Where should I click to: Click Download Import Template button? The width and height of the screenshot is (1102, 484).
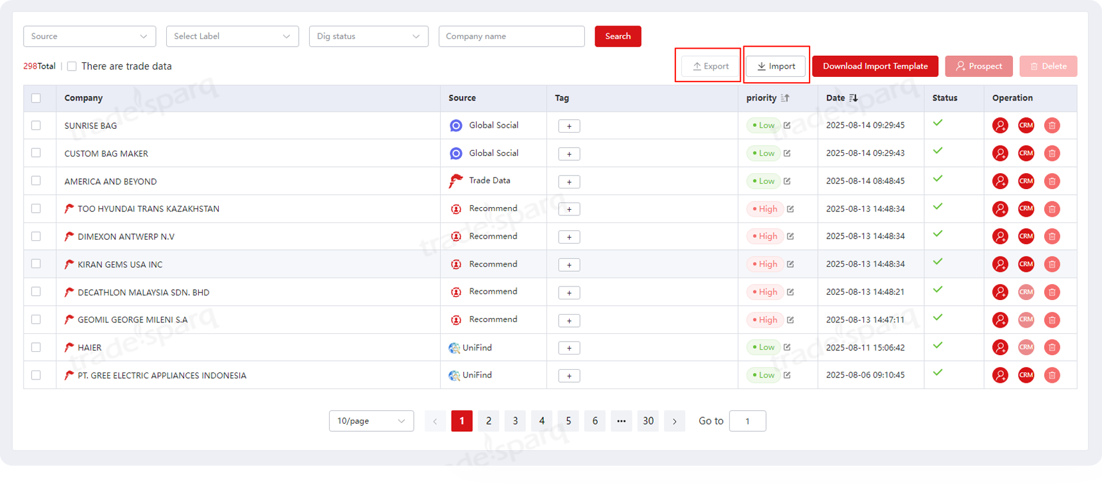click(x=874, y=66)
